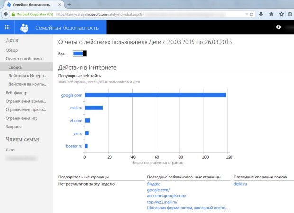Click the mail.ru chart label link
This screenshot has height=213, width=294.
76,108
